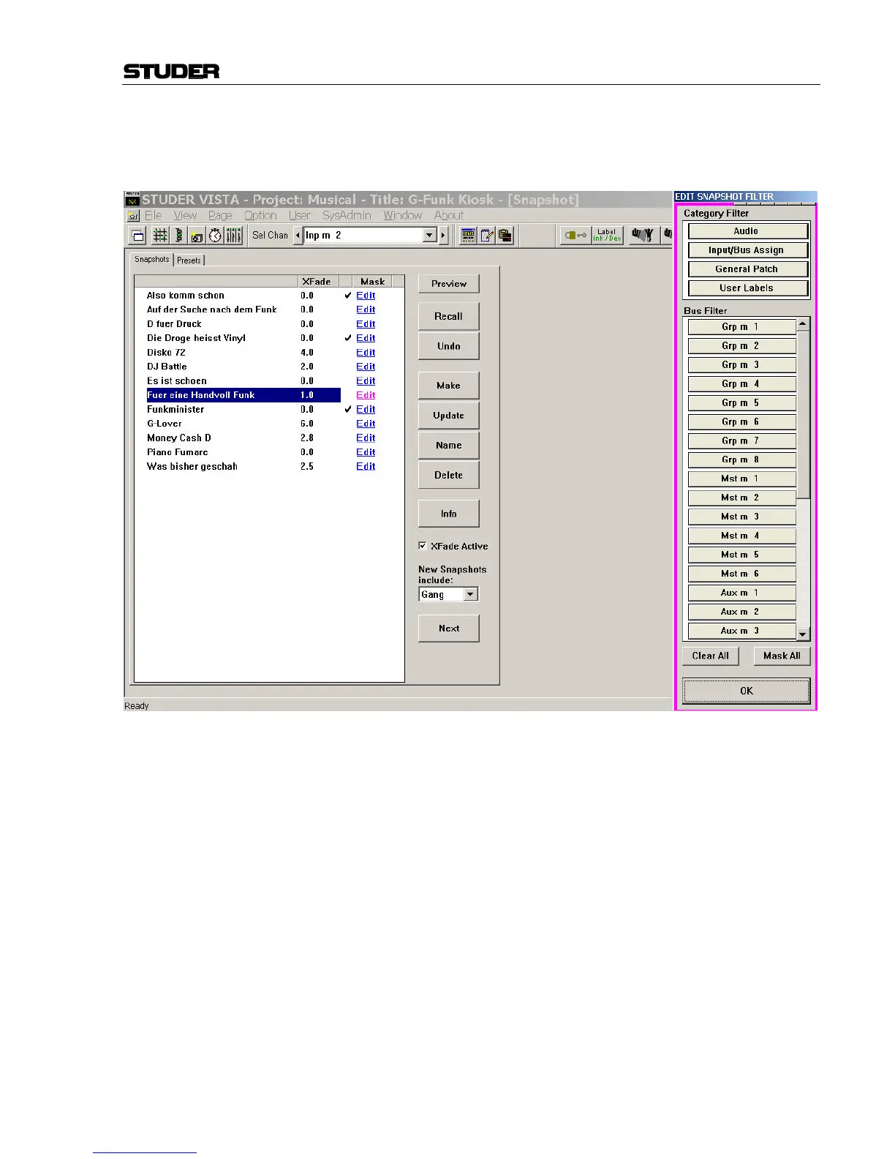
Task: Toggle Input/Bus Assign category filter
Action: [747, 250]
